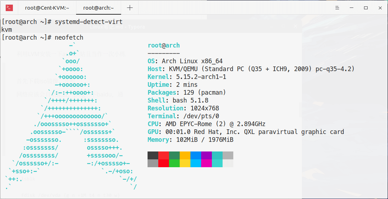Choose the magenta swatch in bottom row

click(x=207, y=163)
